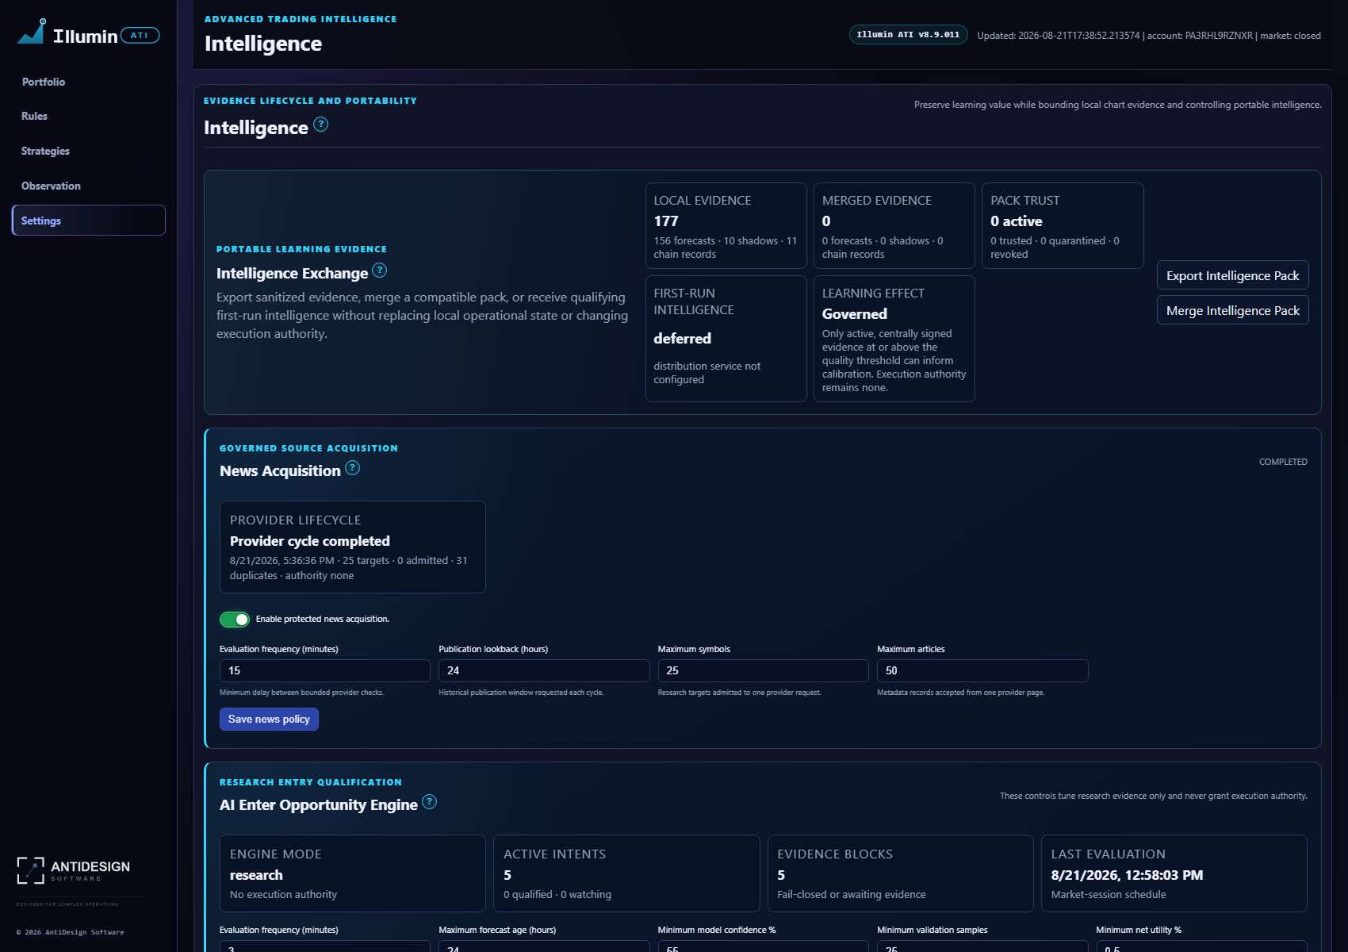Switch to Observation view
1348x952 pixels.
click(51, 186)
